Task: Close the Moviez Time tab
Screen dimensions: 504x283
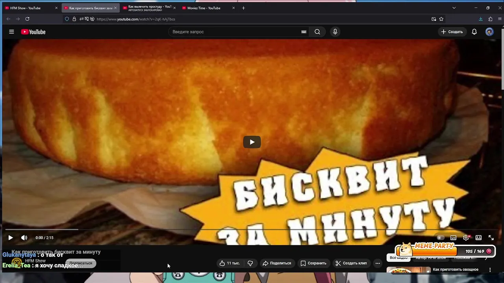Action: (x=233, y=8)
